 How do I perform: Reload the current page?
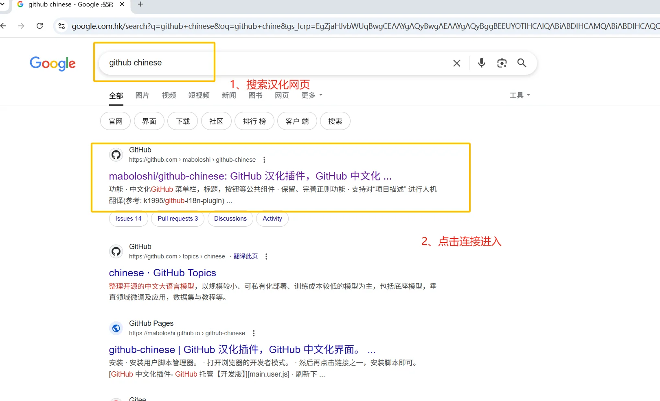tap(39, 26)
